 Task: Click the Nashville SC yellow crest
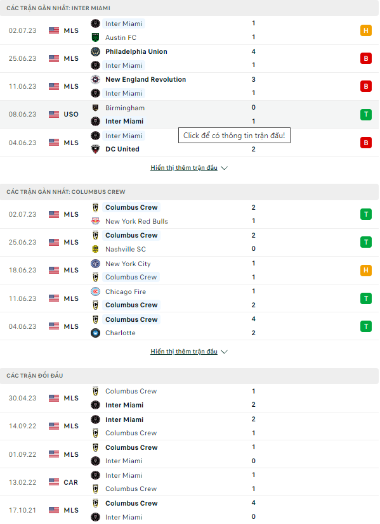95,249
